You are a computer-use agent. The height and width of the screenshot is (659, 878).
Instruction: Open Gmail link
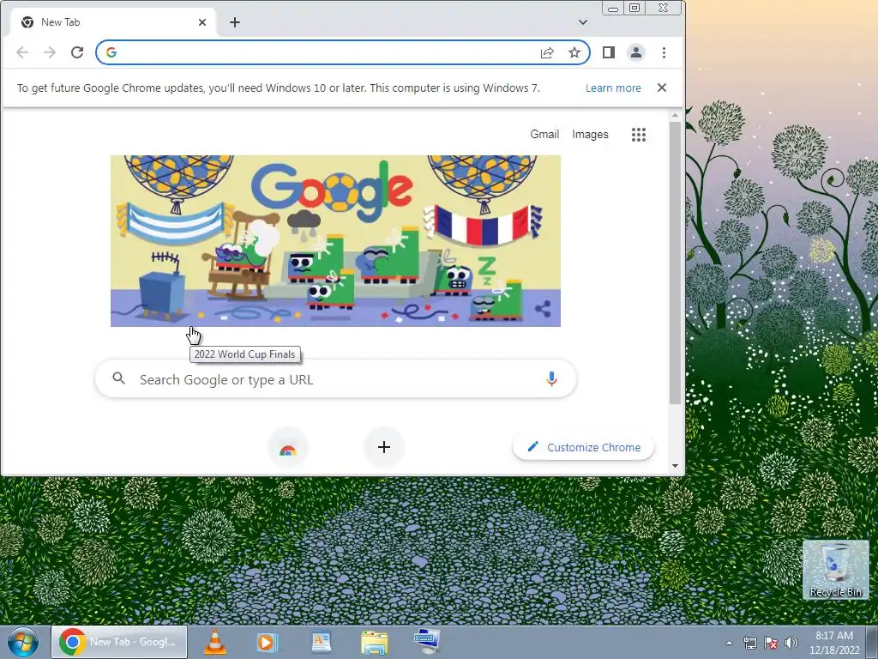544,135
